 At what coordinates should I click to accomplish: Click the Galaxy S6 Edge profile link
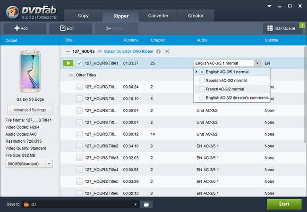click(118, 51)
